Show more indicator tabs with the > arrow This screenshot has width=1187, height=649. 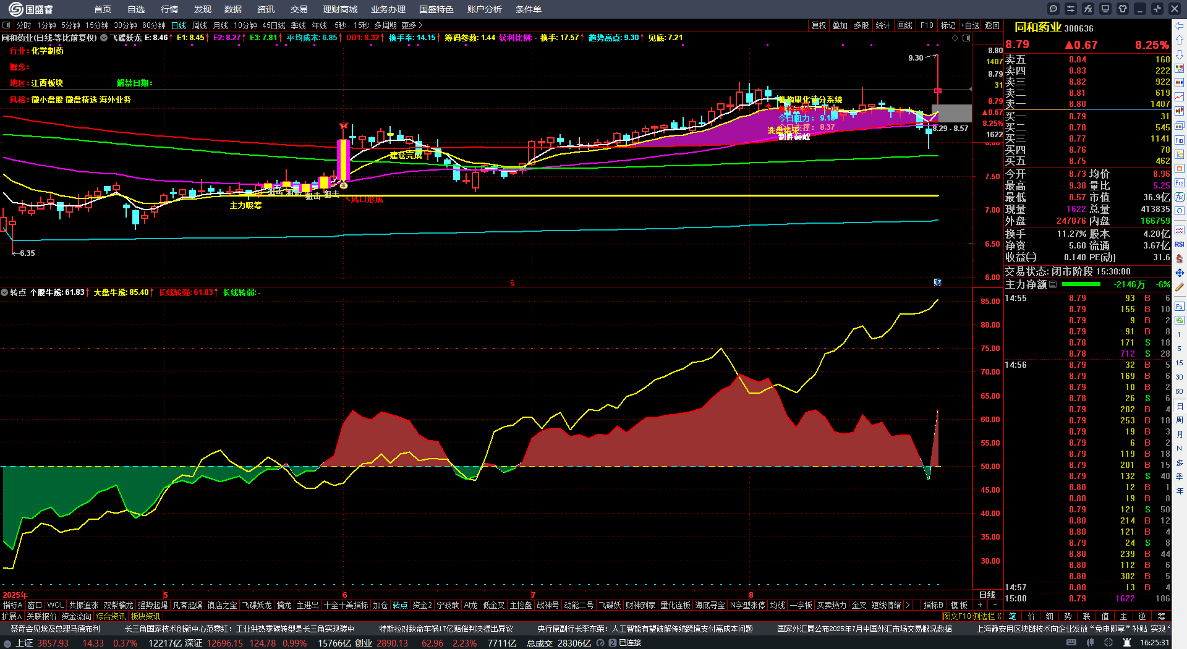908,605
